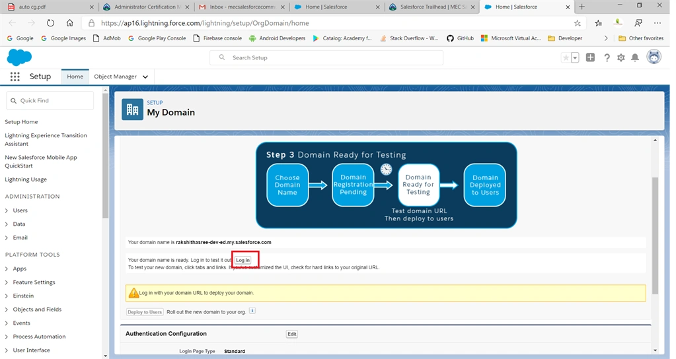Open the Salesforce help question mark
The width and height of the screenshot is (676, 359).
coord(607,57)
